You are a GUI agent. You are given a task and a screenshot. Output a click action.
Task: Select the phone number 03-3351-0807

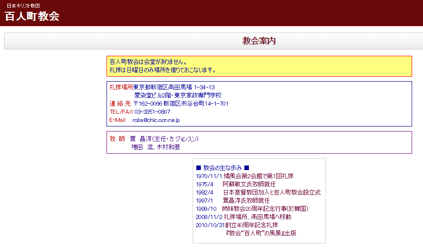pyautogui.click(x=152, y=112)
